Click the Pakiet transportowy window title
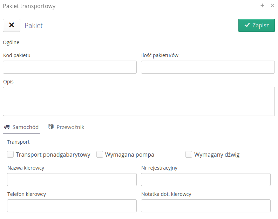Viewport: 278px width, 219px height. pos(29,6)
